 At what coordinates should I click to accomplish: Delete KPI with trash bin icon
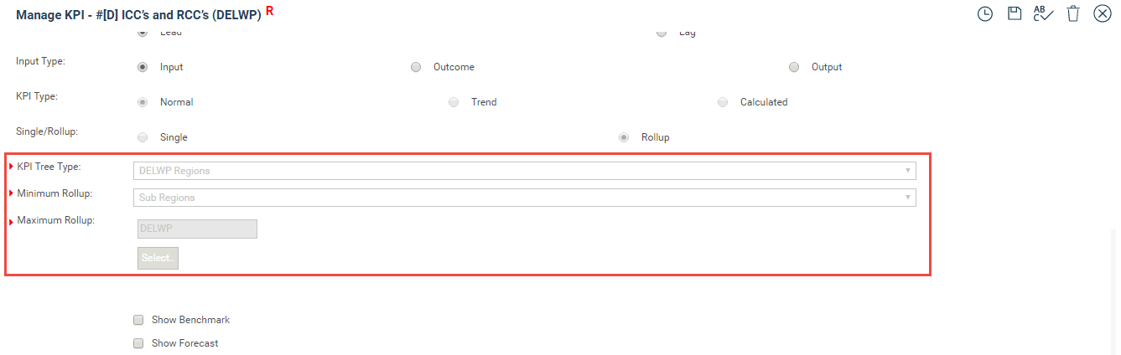click(1073, 13)
